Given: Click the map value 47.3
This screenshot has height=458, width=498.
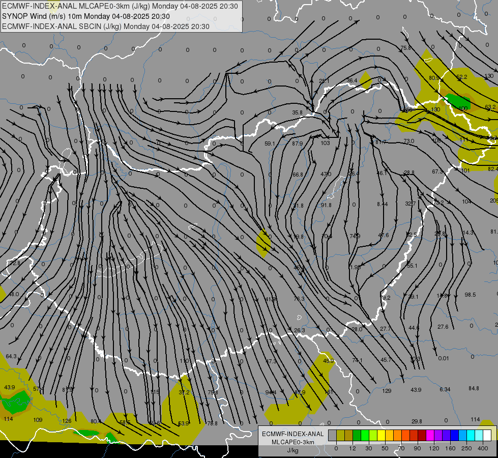Looking at the screenshot, I should [271, 361].
